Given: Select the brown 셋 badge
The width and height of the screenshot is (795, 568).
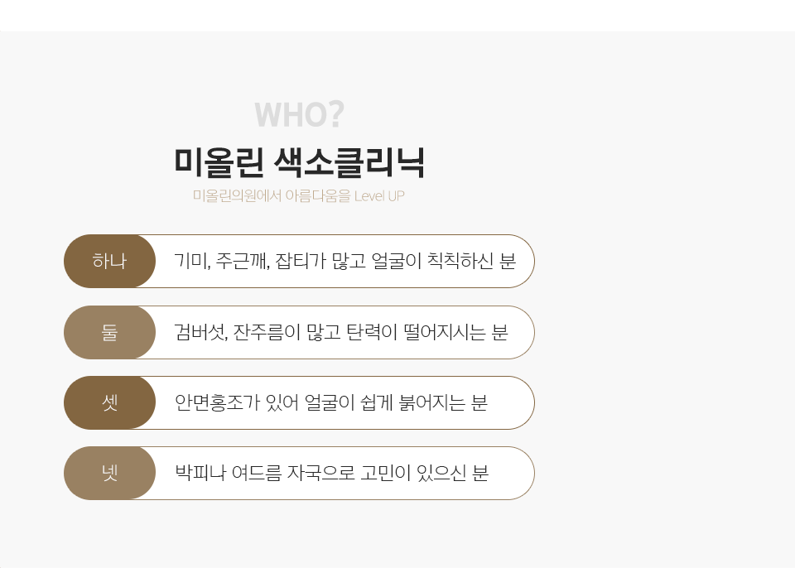Looking at the screenshot, I should click(109, 403).
